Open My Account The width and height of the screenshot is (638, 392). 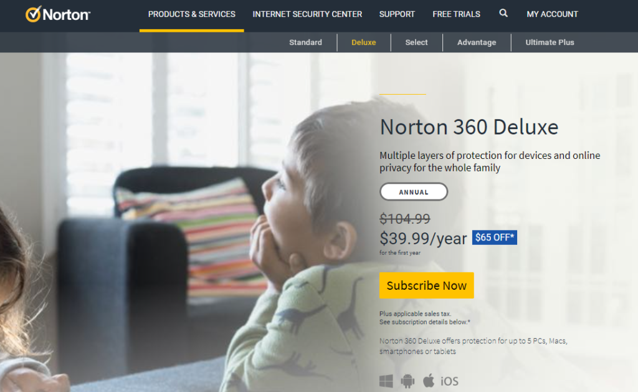[552, 14]
